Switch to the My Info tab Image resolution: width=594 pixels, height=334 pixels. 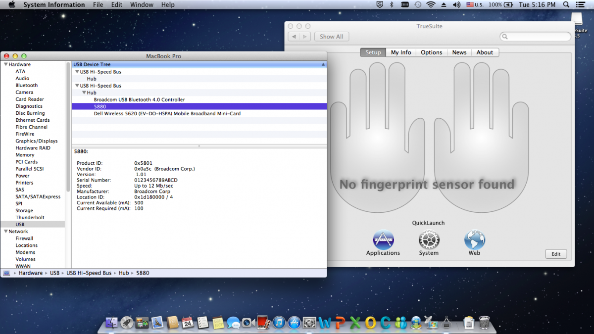click(401, 52)
